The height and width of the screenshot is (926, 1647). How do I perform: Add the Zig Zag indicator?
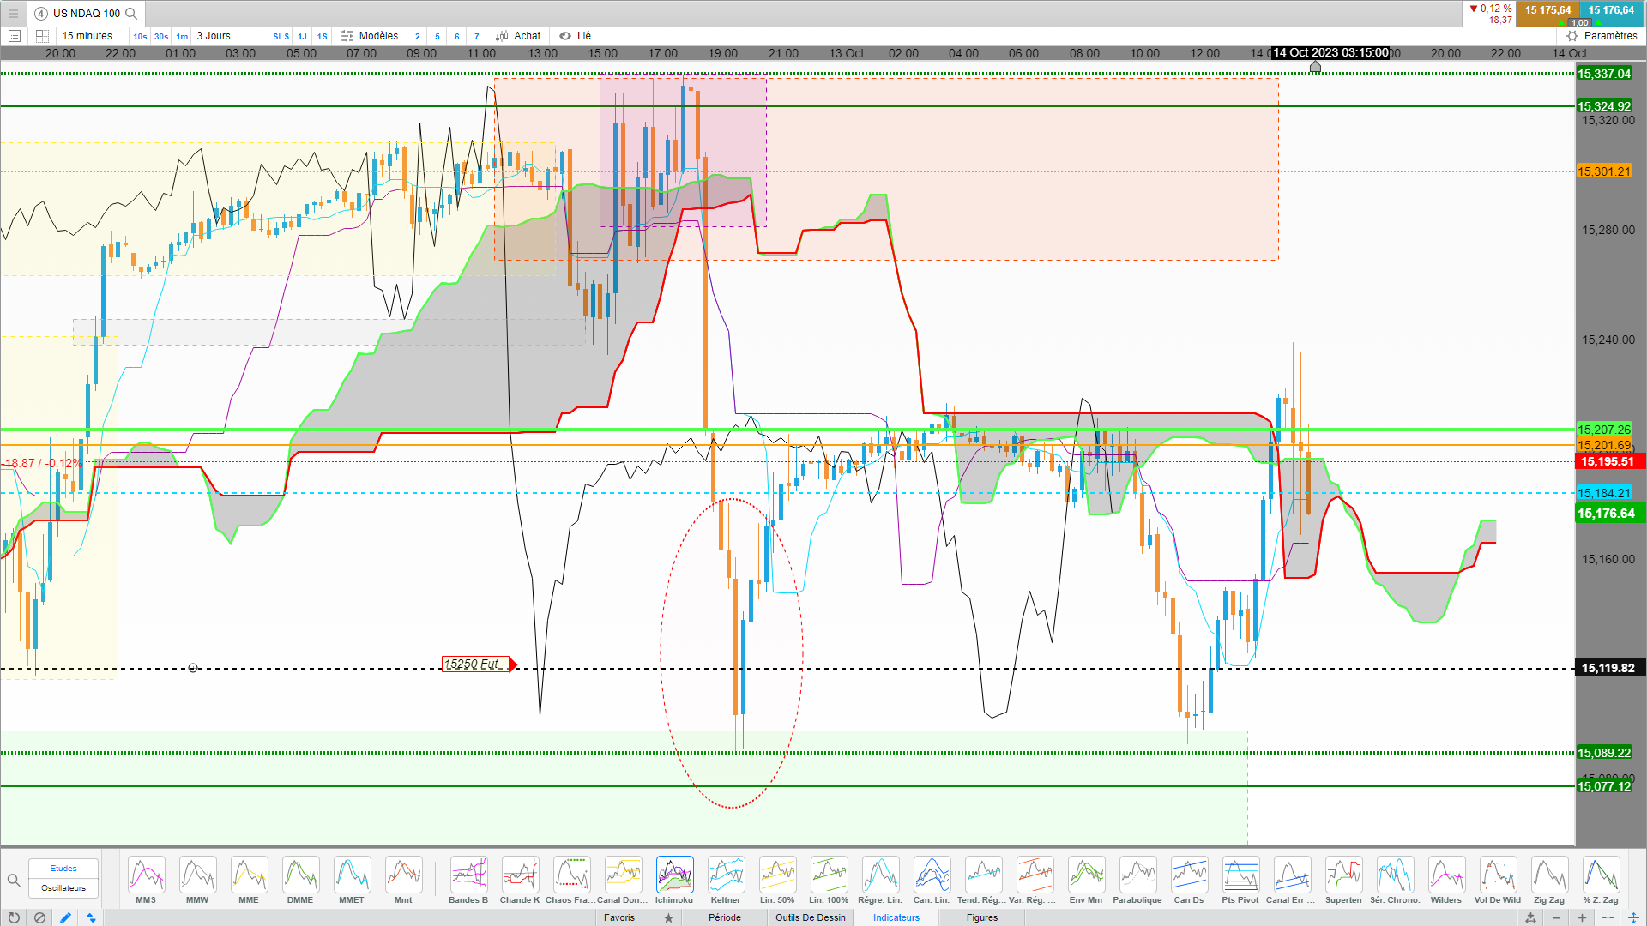[x=1549, y=875]
